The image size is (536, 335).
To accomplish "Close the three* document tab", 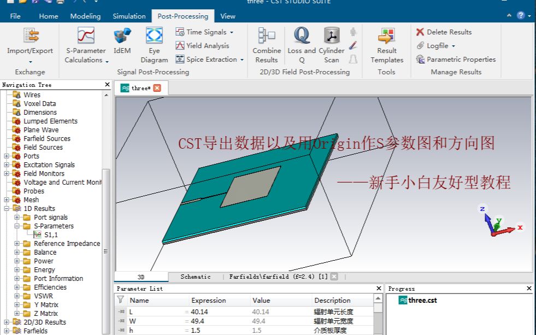I will pos(157,88).
